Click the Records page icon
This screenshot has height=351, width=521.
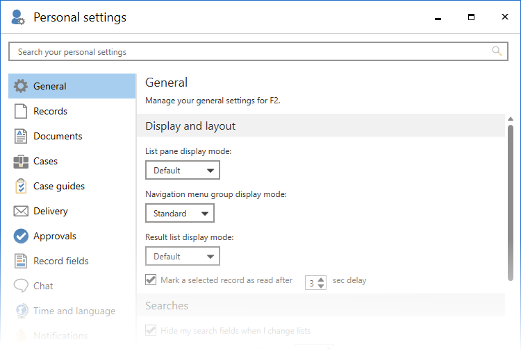(21, 112)
